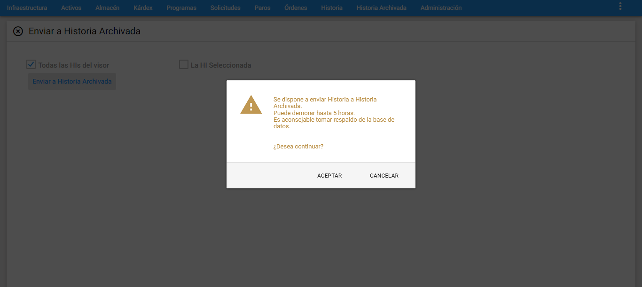Open the Almacén menu
Viewport: 642px width, 287px height.
(107, 8)
